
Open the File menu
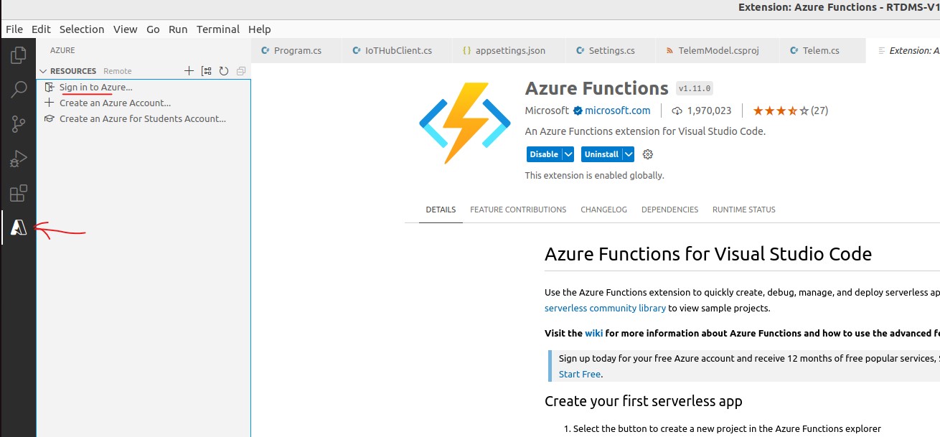(14, 29)
